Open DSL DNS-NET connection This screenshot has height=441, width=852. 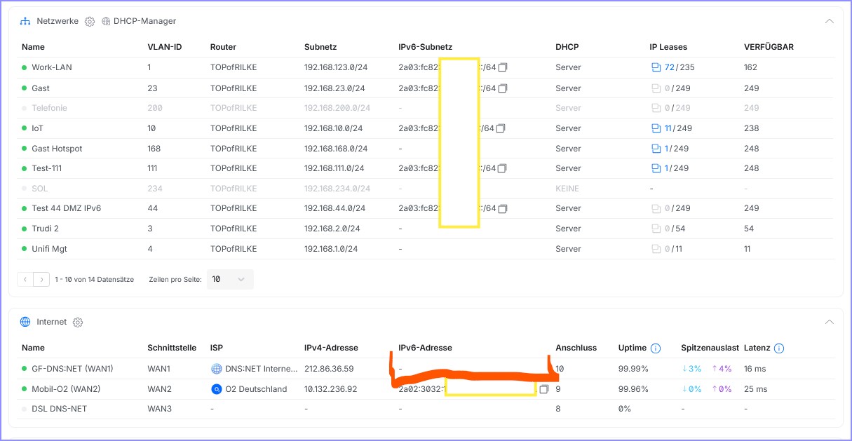59,409
